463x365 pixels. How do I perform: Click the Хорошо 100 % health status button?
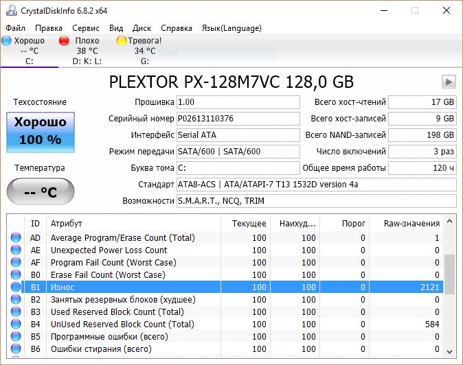tap(41, 132)
